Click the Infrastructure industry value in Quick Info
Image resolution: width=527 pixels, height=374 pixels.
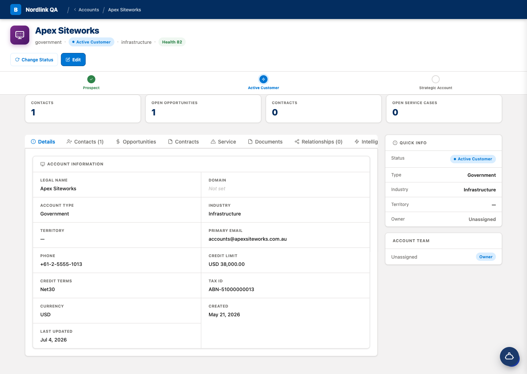point(479,190)
